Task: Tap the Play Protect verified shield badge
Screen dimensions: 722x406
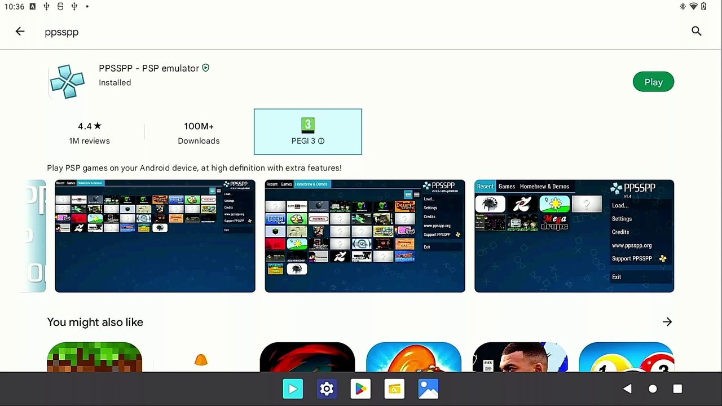Action: point(206,68)
